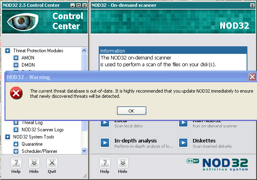
Task: Start the In-depth analysis play icon
Action: pos(105,143)
